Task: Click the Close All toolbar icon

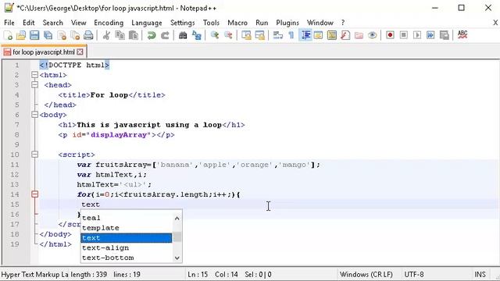Action: coord(75,35)
